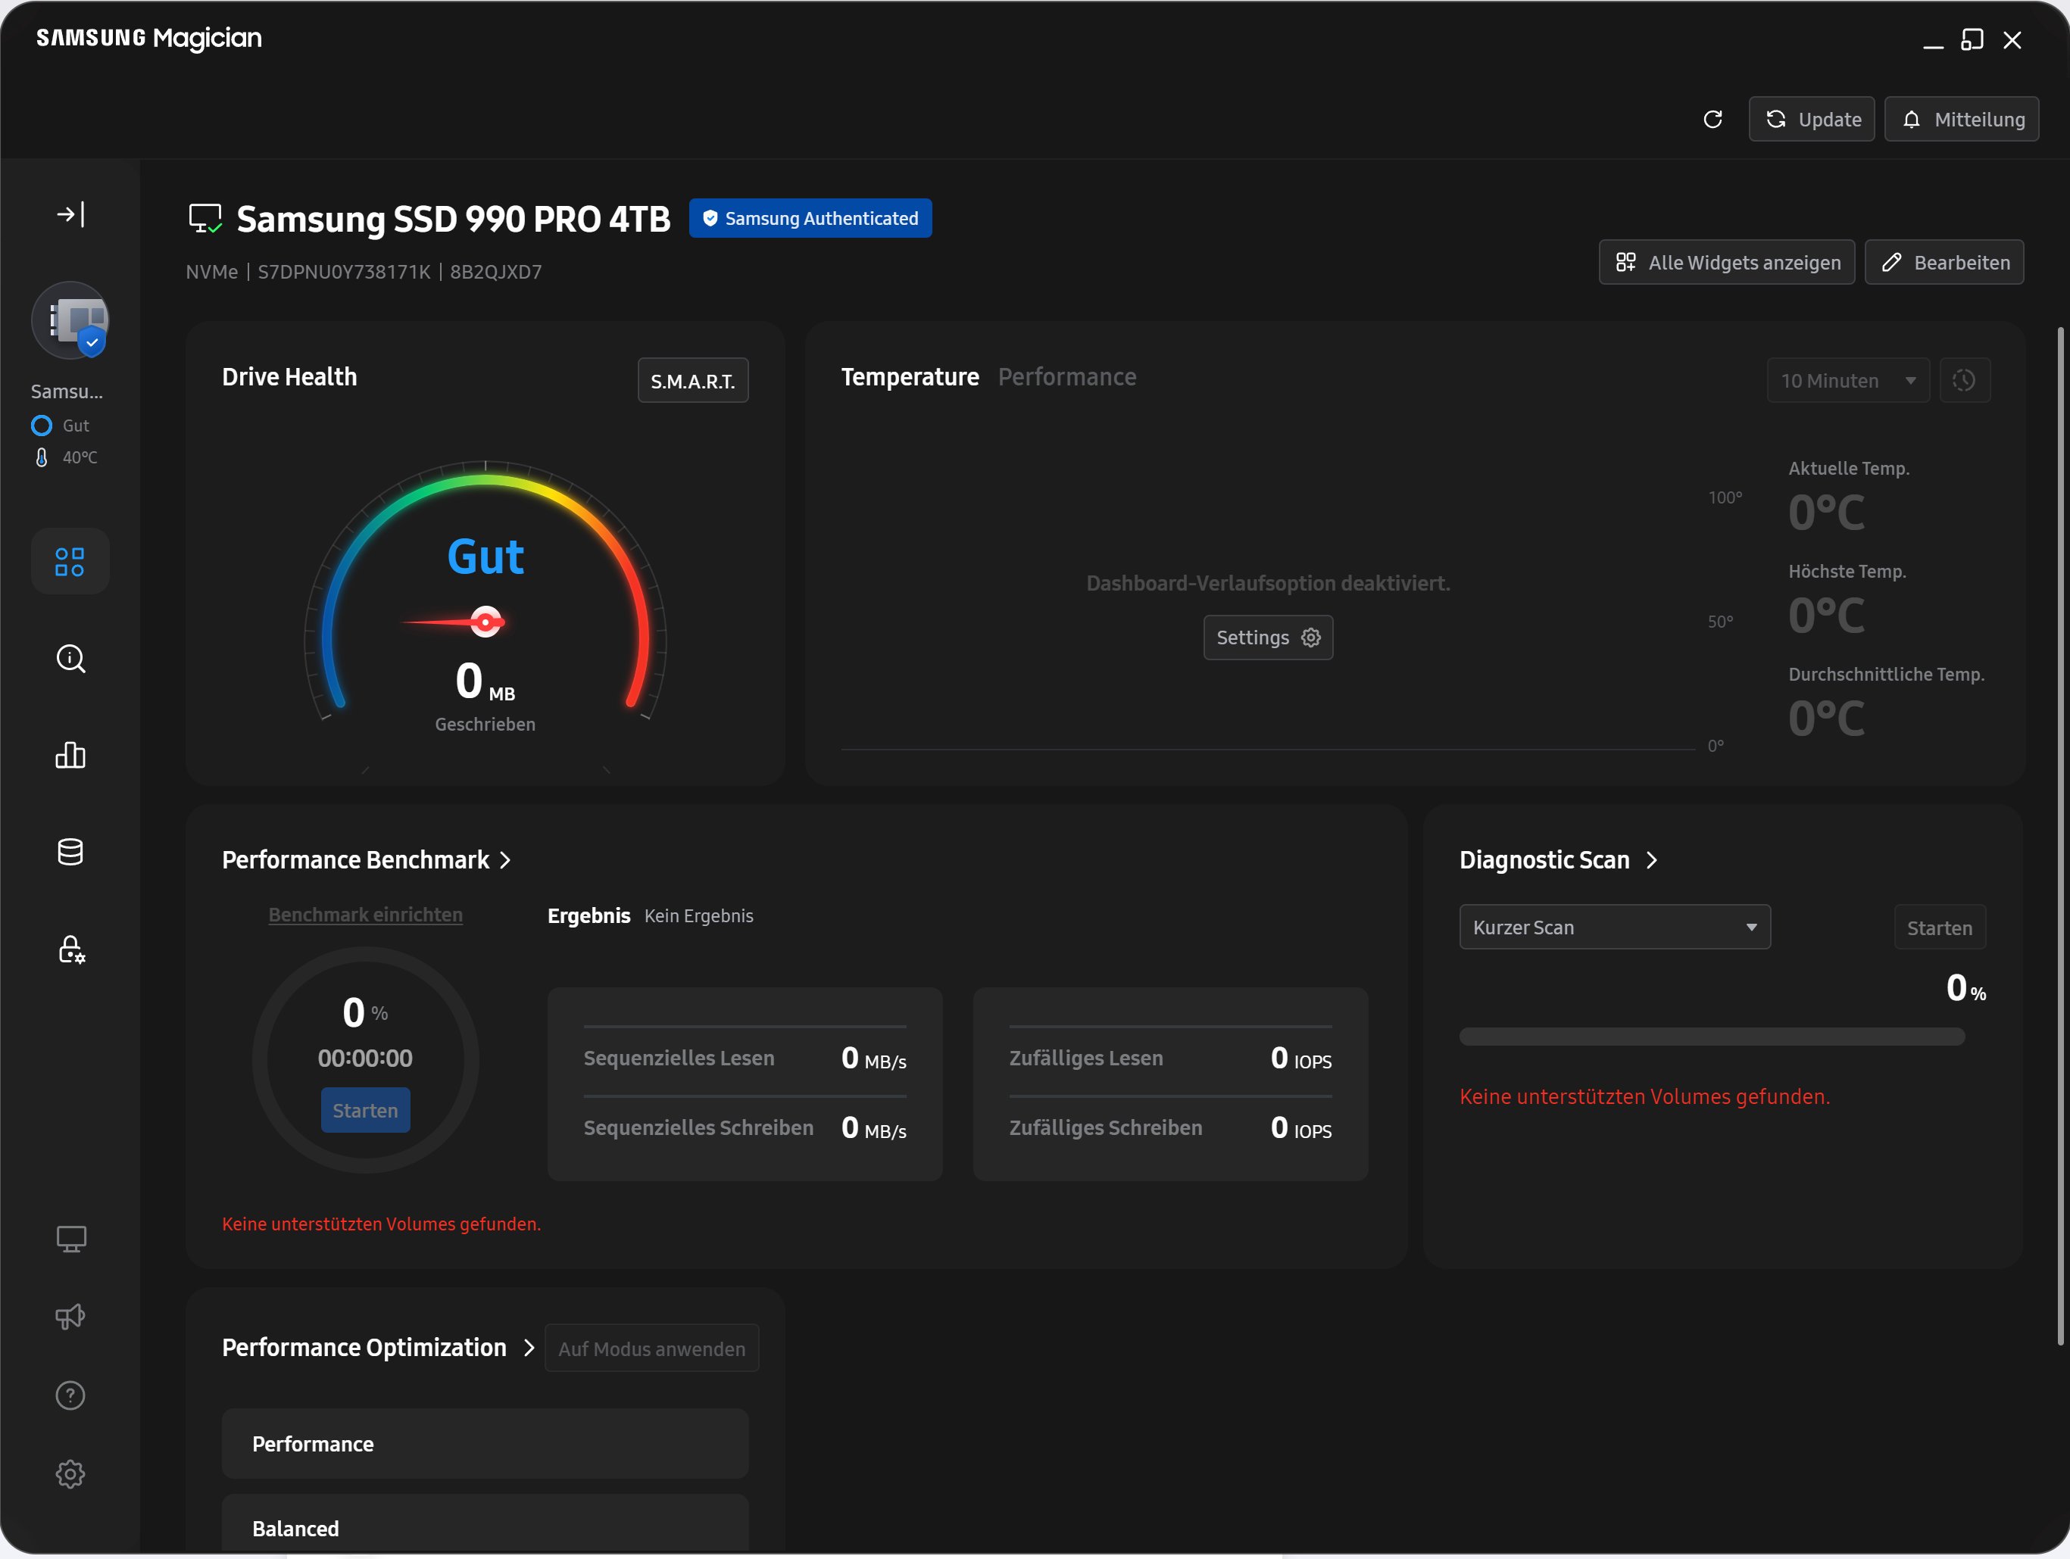
Task: Open the 10 Minuten time range dropdown
Action: [1847, 380]
